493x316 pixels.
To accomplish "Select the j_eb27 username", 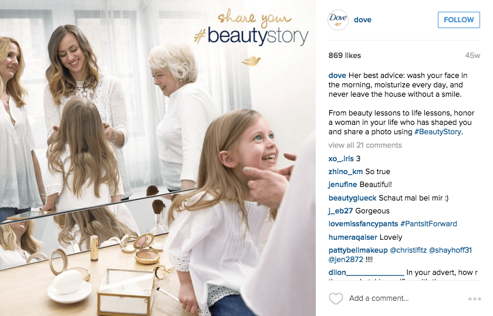I will (x=340, y=211).
